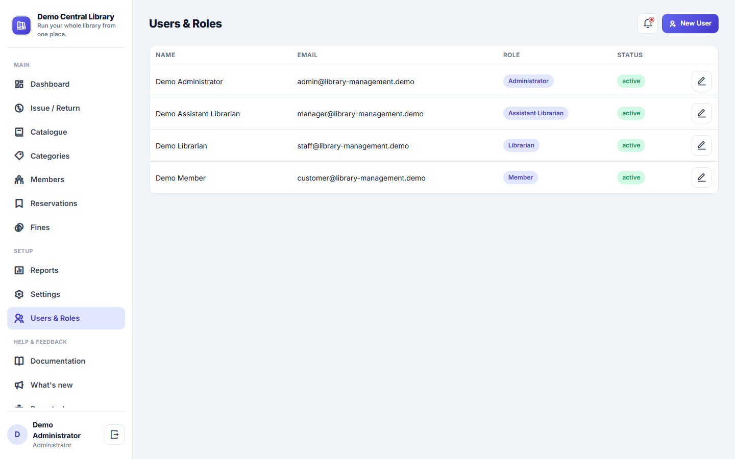
Task: Click the user avatar letter D
Action: (x=17, y=435)
